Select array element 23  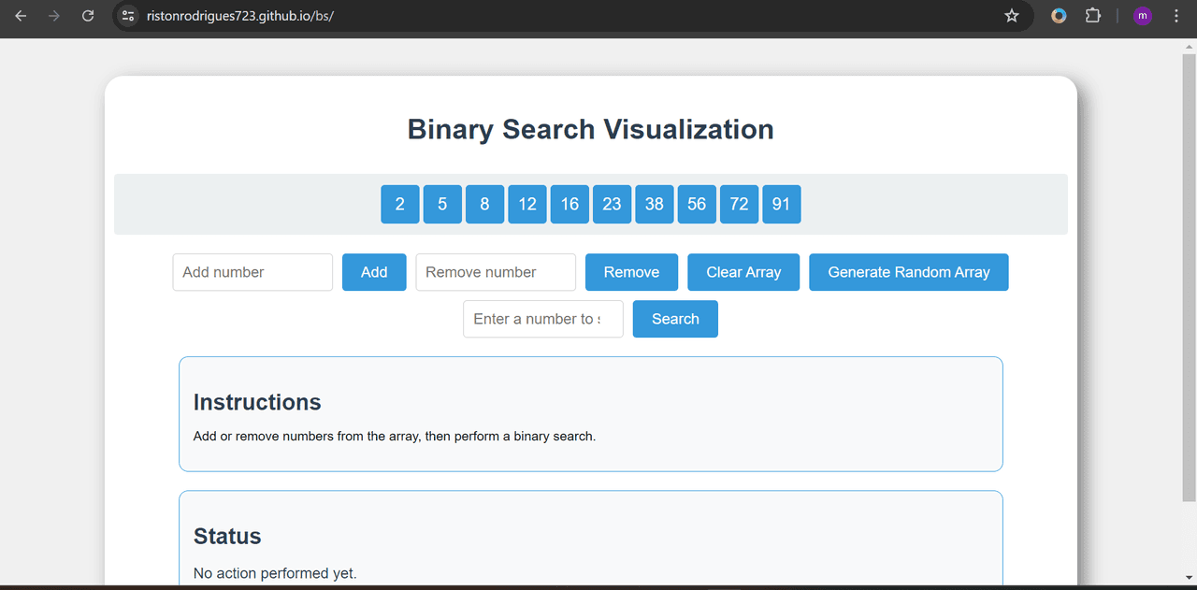click(612, 204)
